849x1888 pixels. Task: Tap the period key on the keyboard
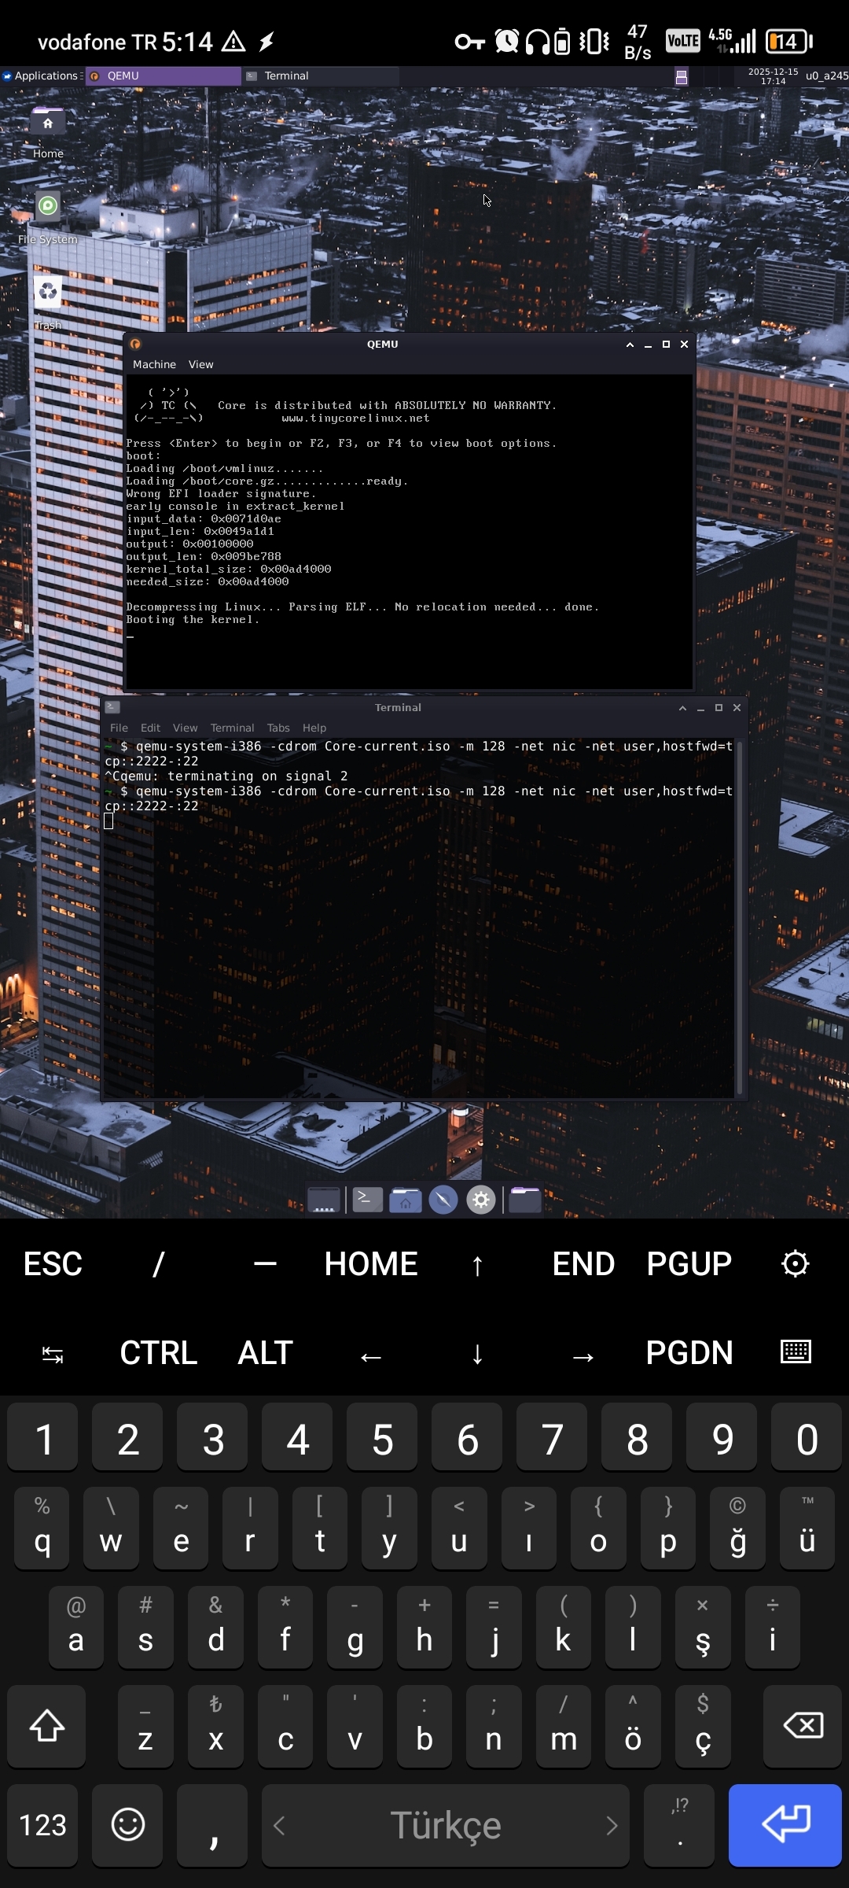point(679,1825)
